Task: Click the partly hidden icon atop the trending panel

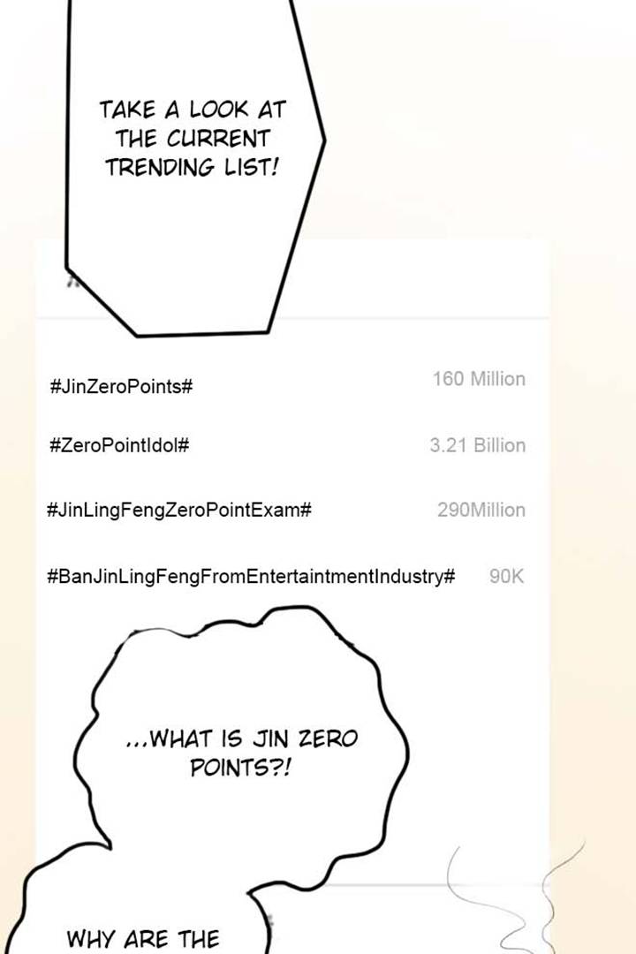Action: pyautogui.click(x=72, y=282)
